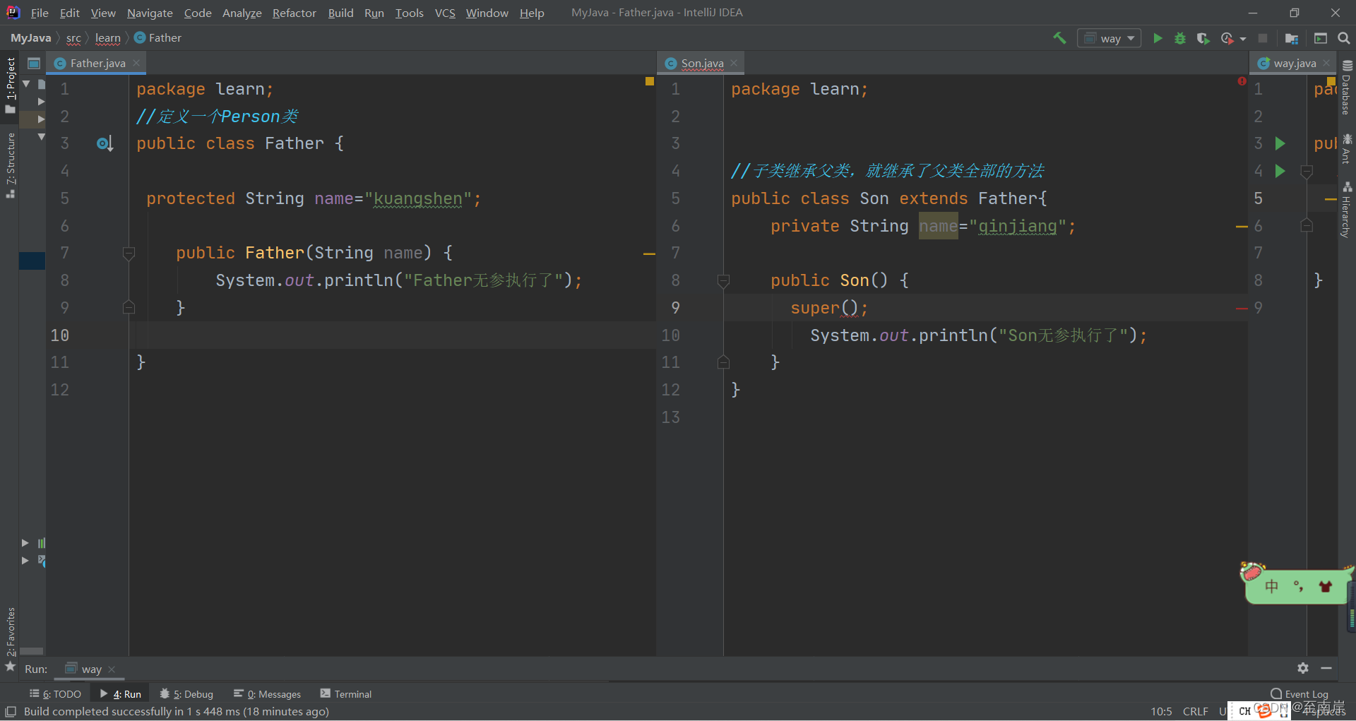
Task: Open the VCS menu
Action: [445, 13]
